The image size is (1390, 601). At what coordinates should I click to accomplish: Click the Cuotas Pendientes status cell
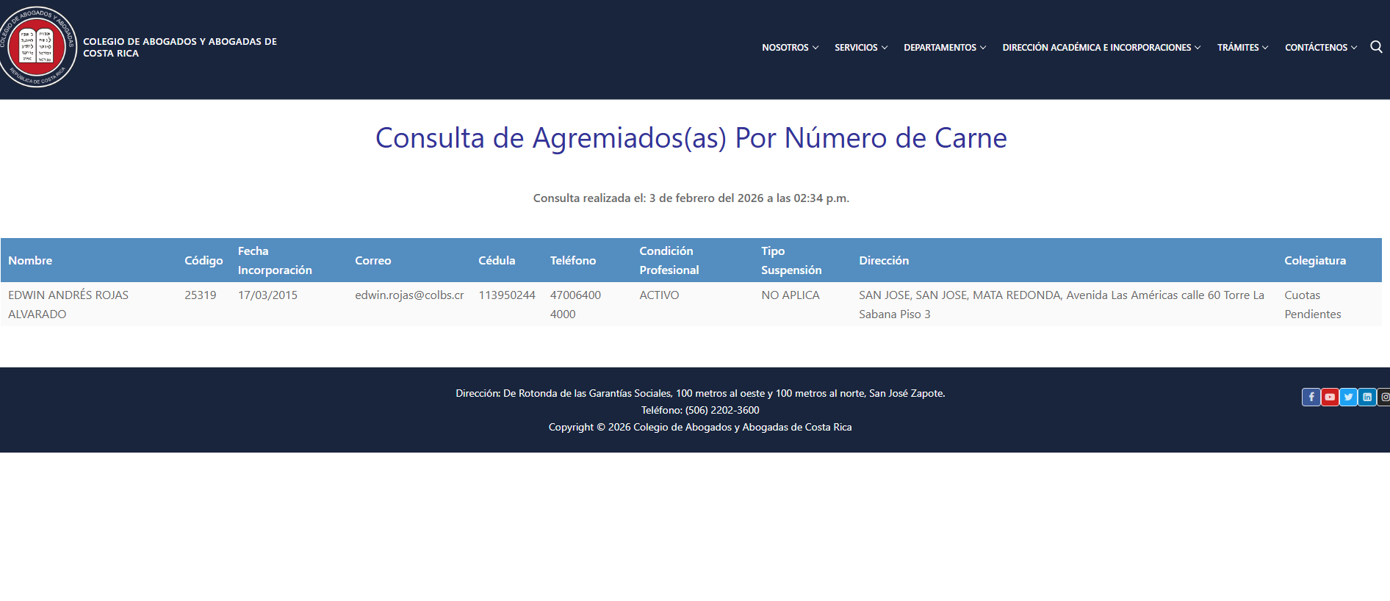point(1312,304)
